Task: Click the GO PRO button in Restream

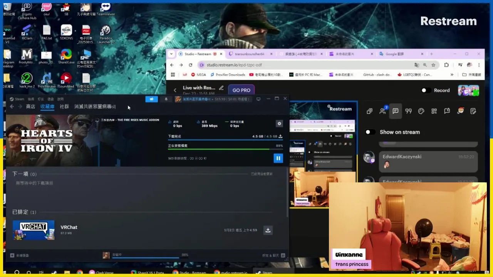Action: 241,90
